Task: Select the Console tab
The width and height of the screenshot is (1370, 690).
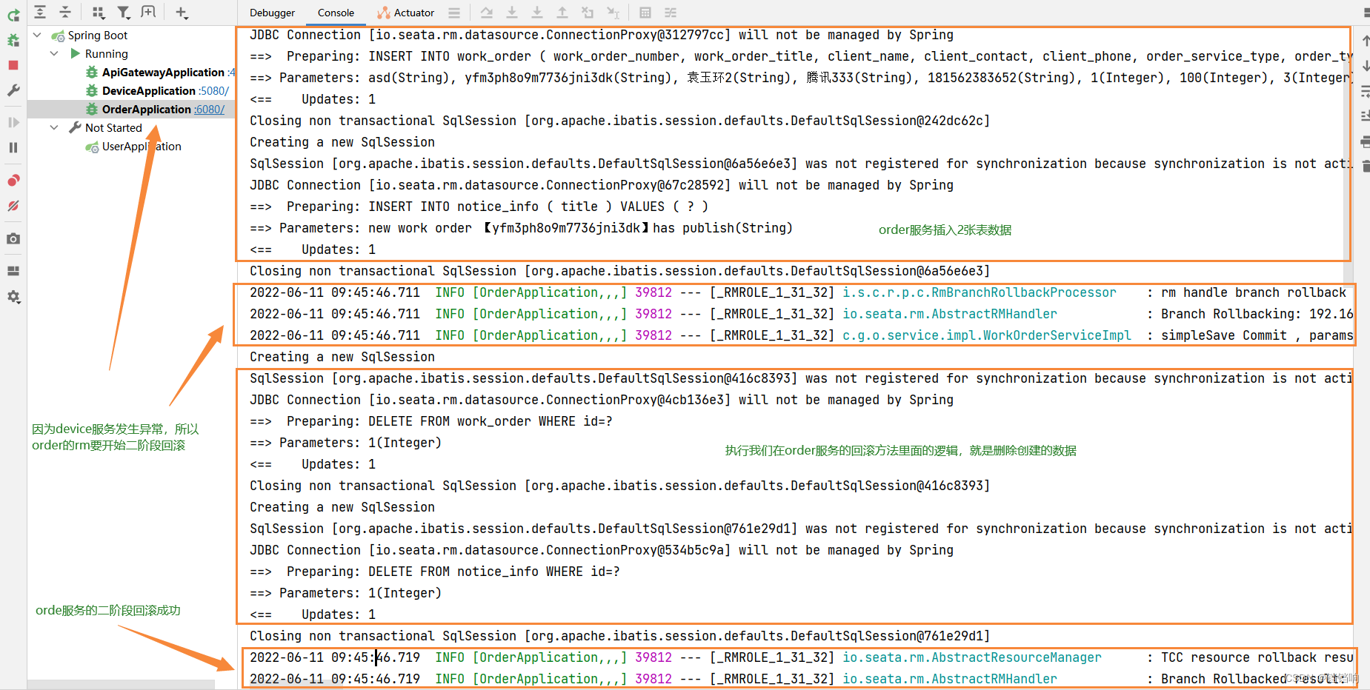Action: 336,13
